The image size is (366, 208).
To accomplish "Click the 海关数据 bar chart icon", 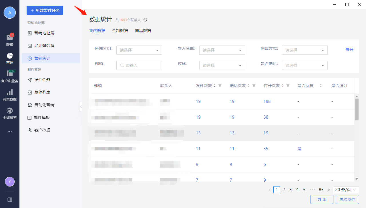I will [x=9, y=92].
